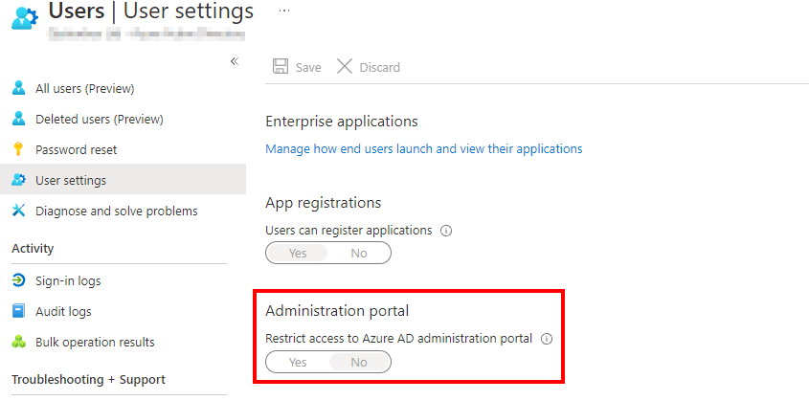Click the info icon beside Restrict access to Azure AD

pos(547,339)
